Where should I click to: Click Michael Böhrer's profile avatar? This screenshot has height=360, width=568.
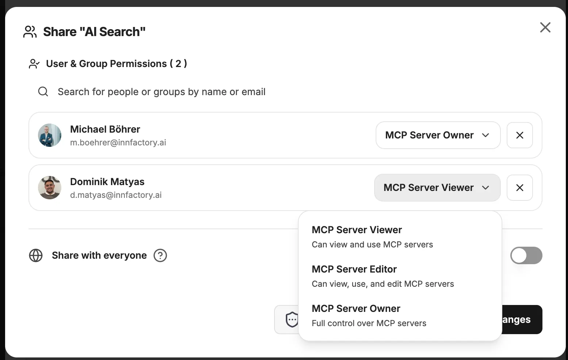(x=49, y=135)
